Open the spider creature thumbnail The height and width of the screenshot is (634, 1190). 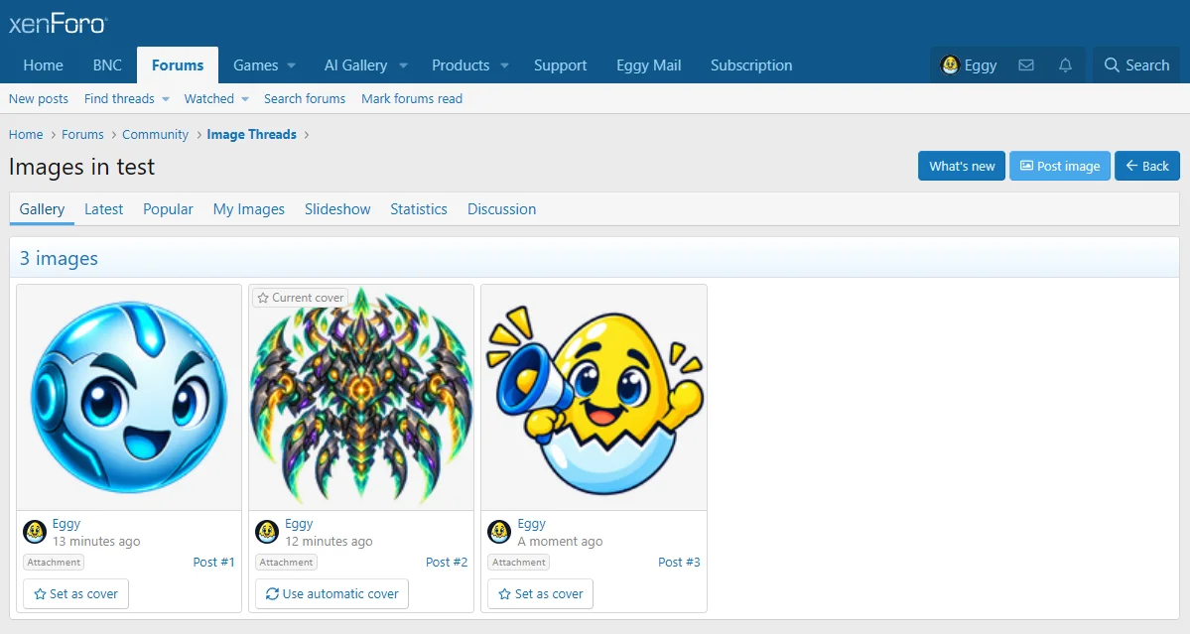[x=361, y=398]
